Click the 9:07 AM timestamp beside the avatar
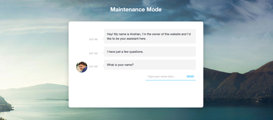The width and height of the screenshot is (273, 120). [x=93, y=66]
